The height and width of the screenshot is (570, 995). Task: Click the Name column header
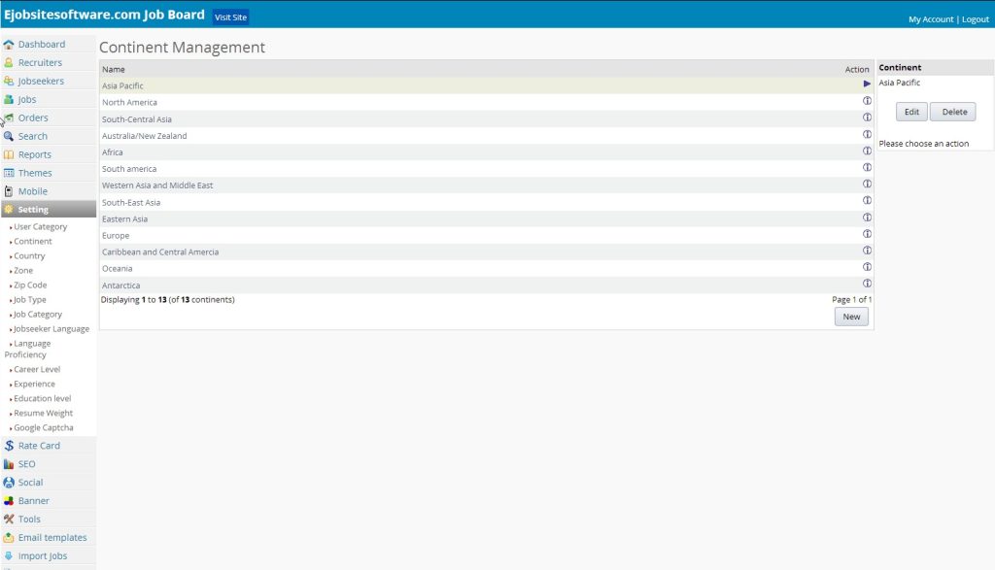click(114, 70)
